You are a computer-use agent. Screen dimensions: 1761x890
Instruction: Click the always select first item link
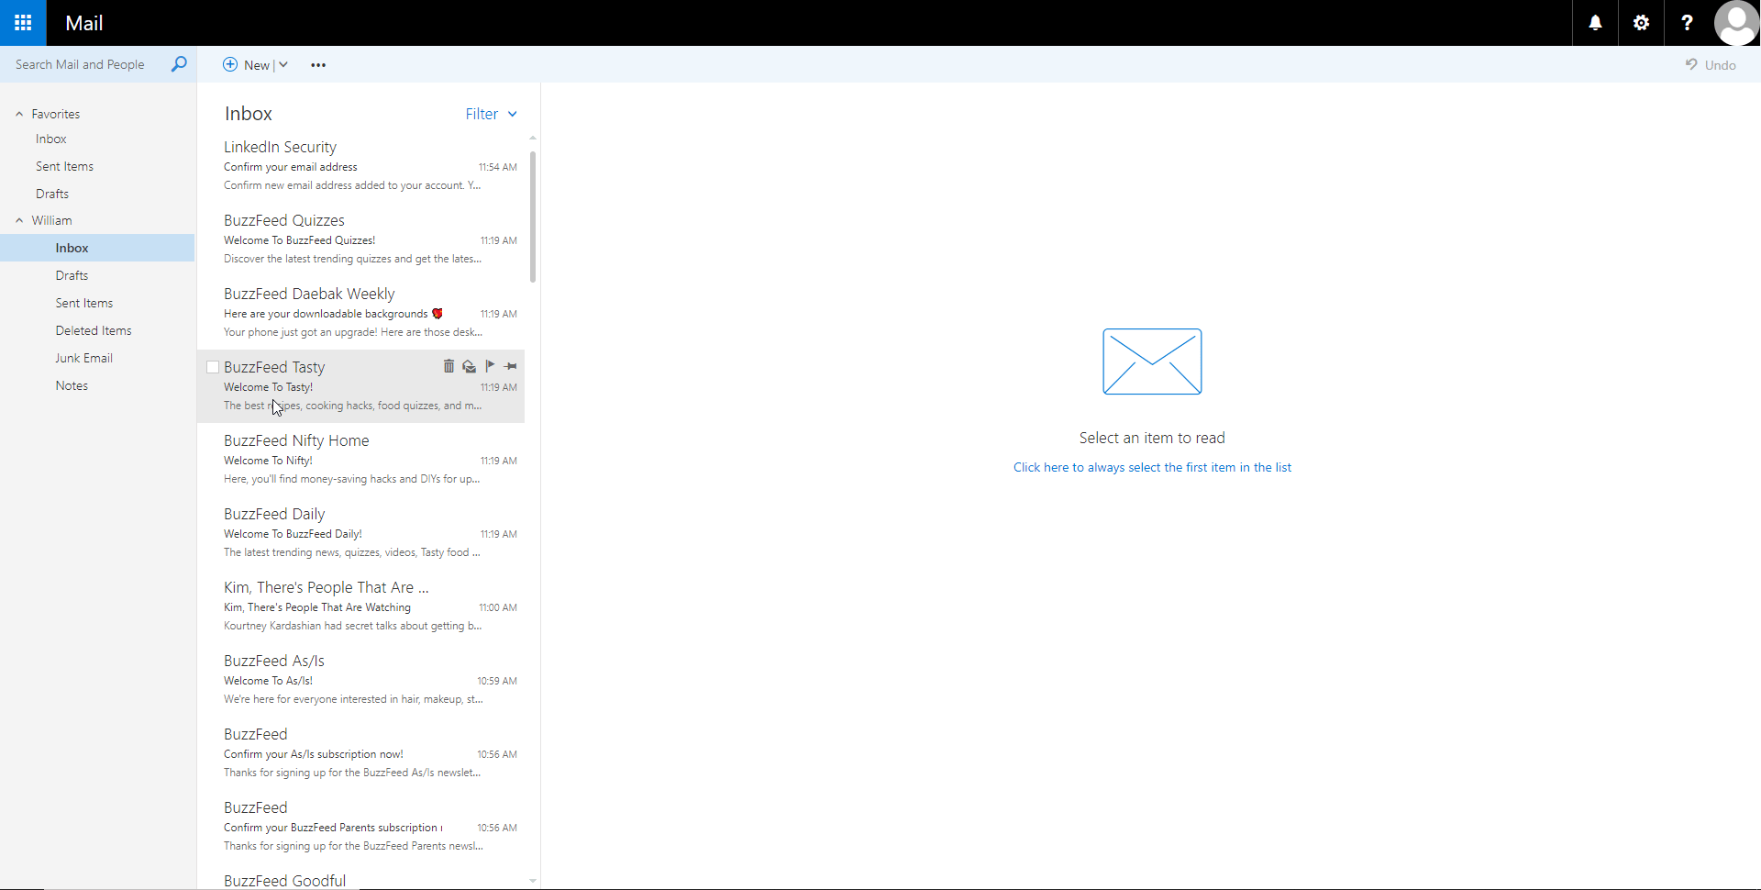[x=1152, y=467]
